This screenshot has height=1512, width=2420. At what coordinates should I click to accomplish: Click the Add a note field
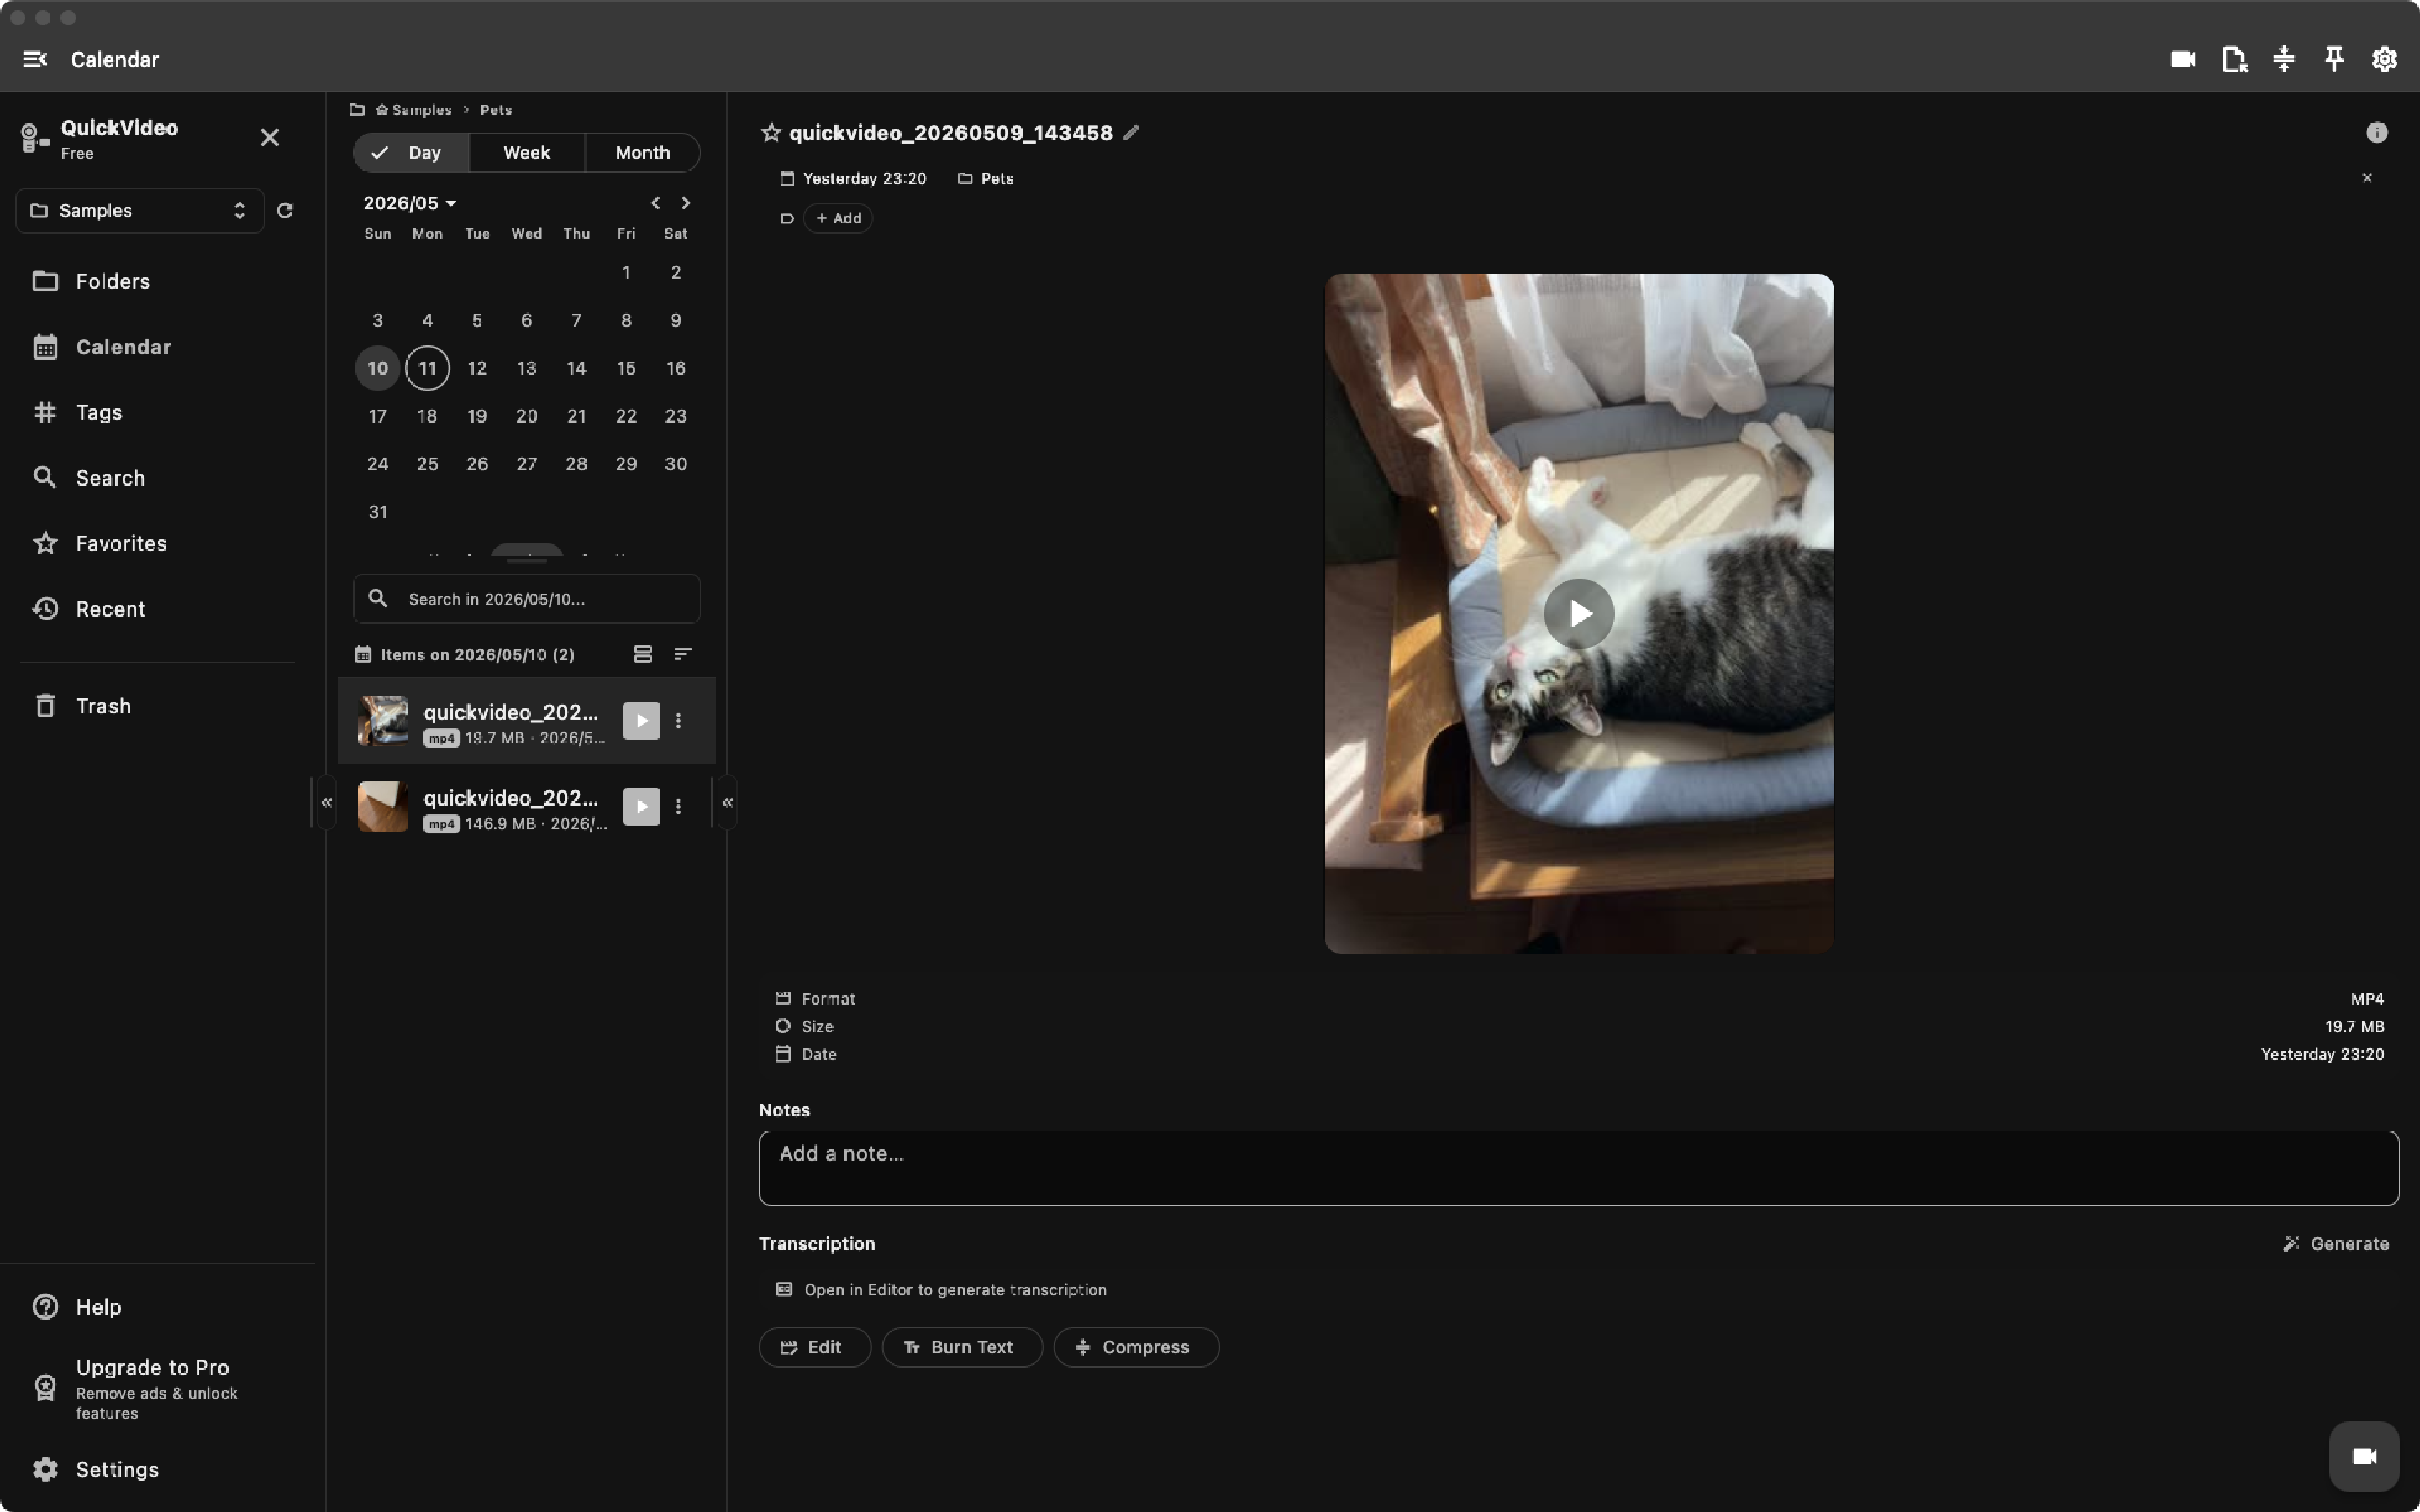point(1578,1168)
